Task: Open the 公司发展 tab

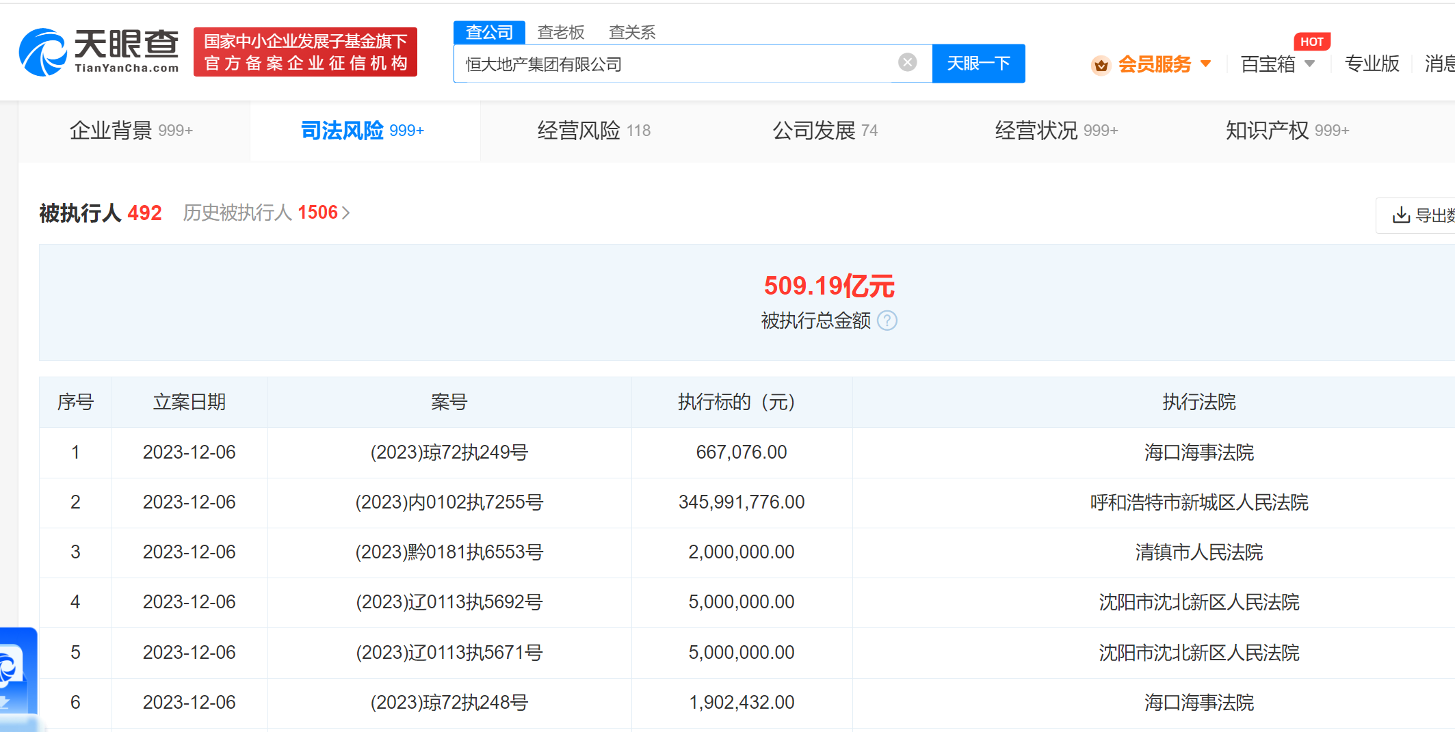Action: coord(825,131)
